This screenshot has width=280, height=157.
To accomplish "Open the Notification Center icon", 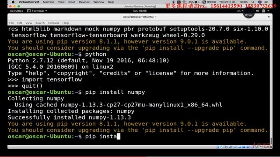I will [266, 2].
